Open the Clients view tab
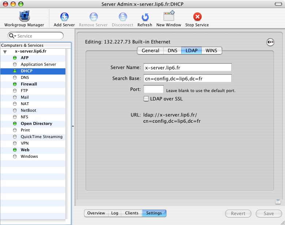Image resolution: width=285 pixels, height=225 pixels. [x=132, y=213]
